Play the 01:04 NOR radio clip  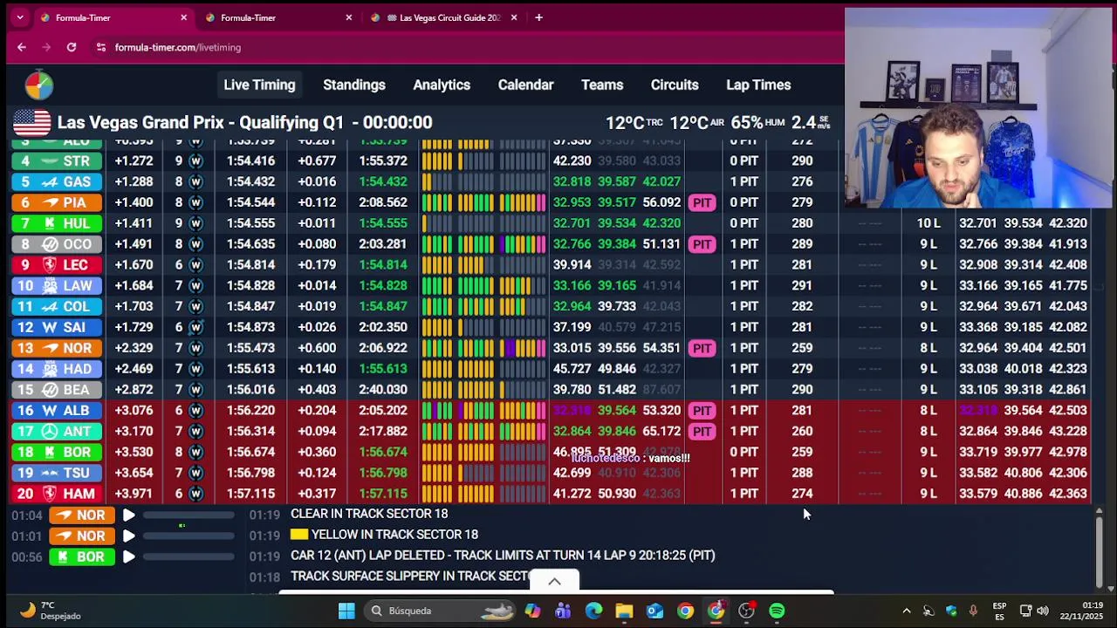128,515
